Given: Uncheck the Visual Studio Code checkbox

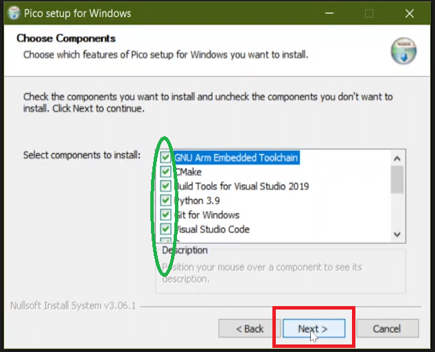Looking at the screenshot, I should pyautogui.click(x=165, y=229).
